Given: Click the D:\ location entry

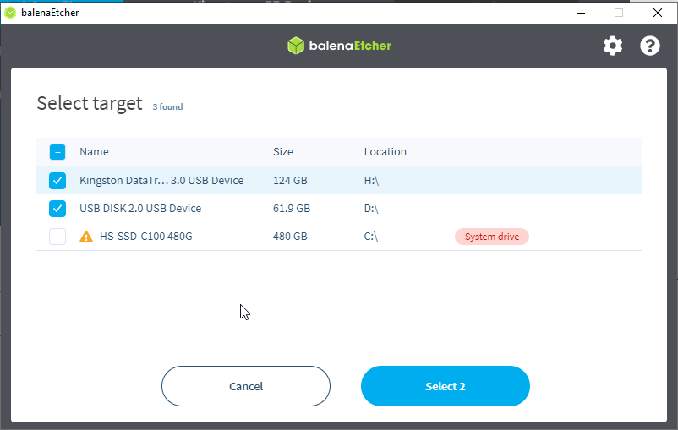Looking at the screenshot, I should point(371,209).
